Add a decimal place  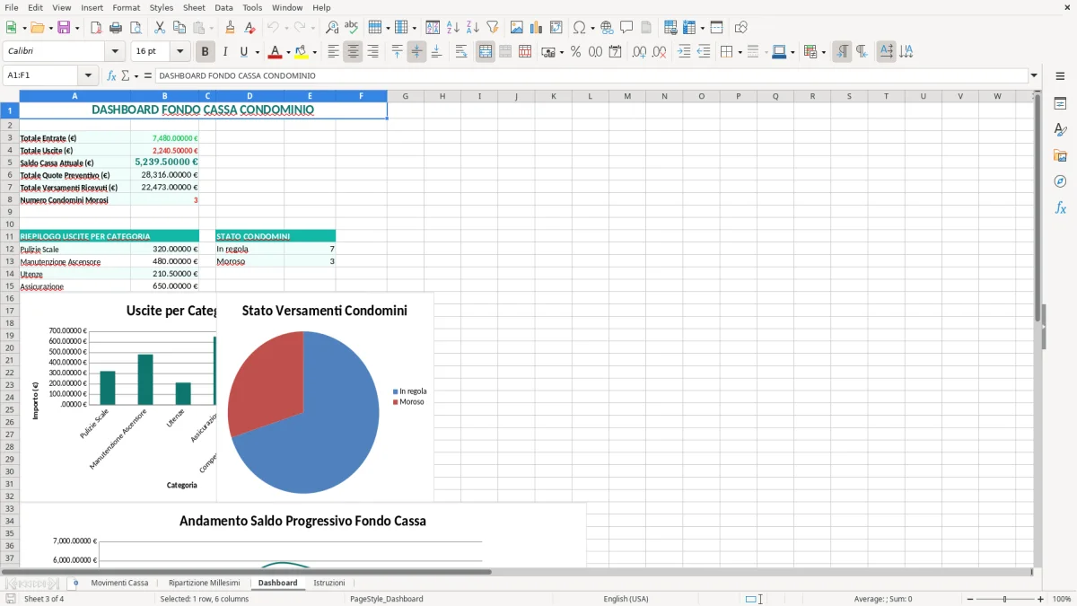coord(639,52)
